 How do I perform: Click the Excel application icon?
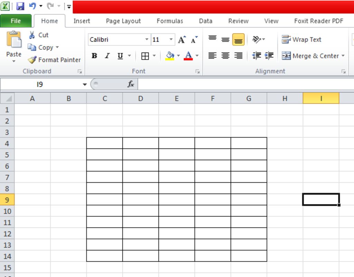point(5,6)
